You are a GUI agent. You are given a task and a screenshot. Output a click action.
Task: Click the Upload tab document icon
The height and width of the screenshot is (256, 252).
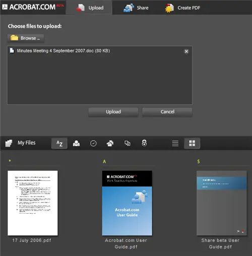81,8
